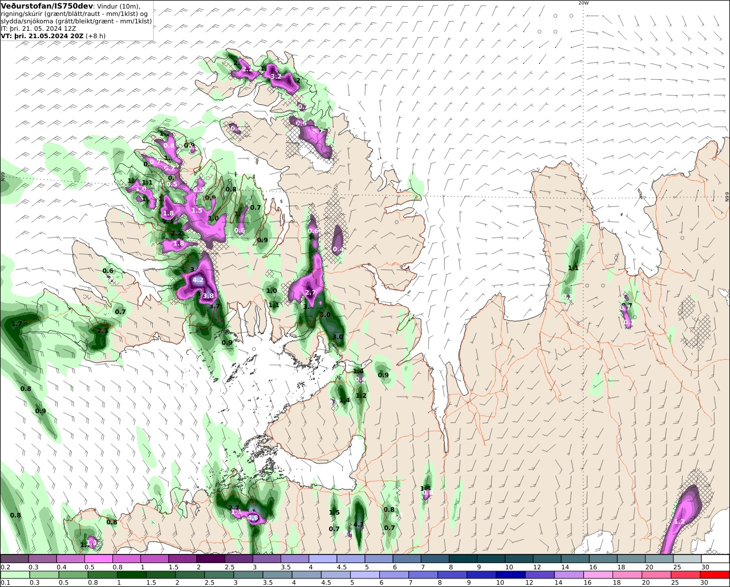Image resolution: width=730 pixels, height=587 pixels.
Task: Select the deep blue lower legend swatch at 10
Action: pyautogui.click(x=510, y=575)
